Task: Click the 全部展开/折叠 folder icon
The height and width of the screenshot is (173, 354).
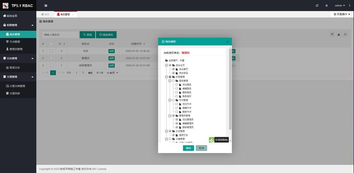Action: (167, 61)
